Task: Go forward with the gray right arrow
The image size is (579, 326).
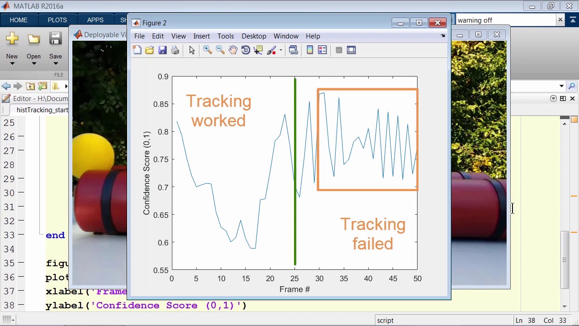Action: [18, 86]
